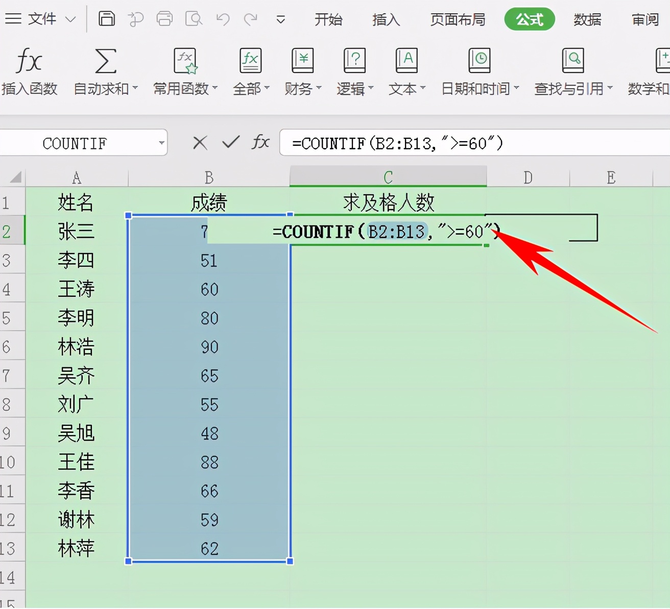Select column E header
670x609 pixels.
coord(611,177)
